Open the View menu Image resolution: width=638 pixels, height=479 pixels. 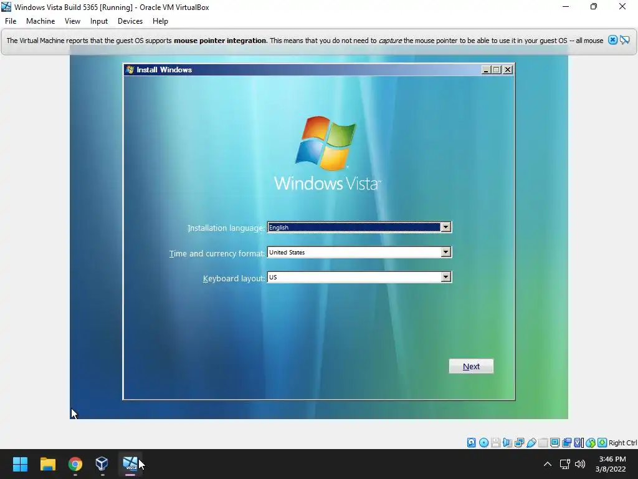pyautogui.click(x=72, y=21)
